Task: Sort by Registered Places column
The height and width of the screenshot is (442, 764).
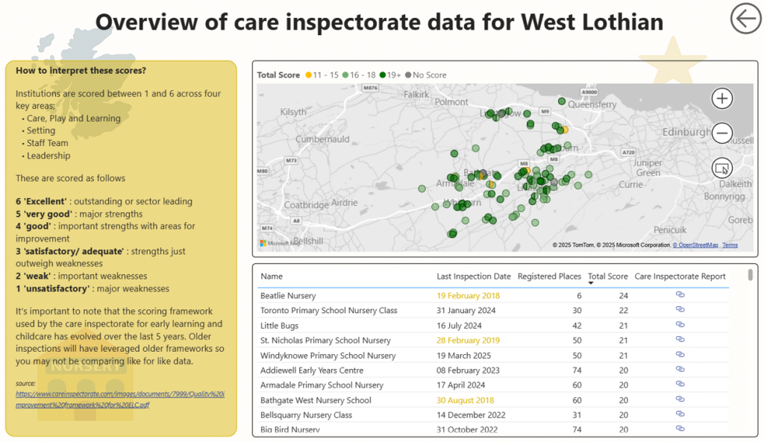Action: [x=549, y=276]
